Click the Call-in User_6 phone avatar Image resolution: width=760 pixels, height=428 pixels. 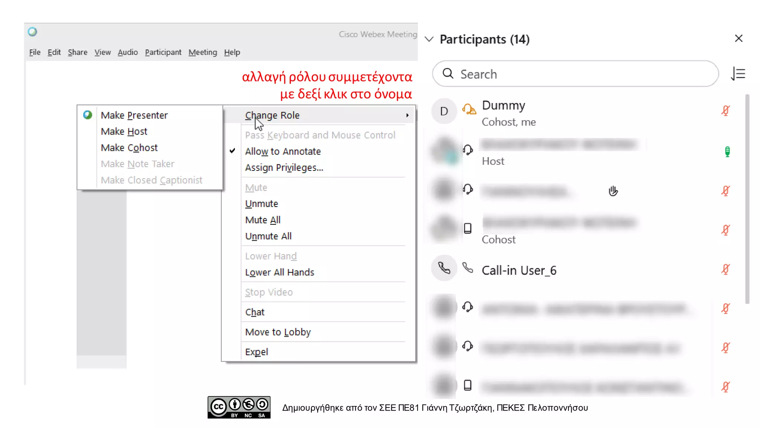[444, 268]
